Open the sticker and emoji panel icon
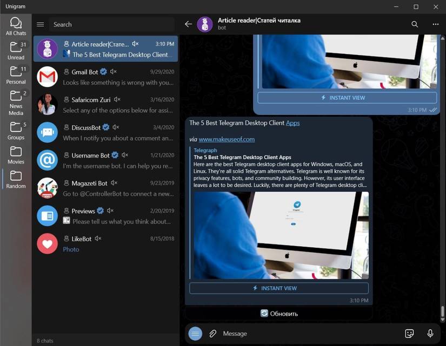Image resolution: width=446 pixels, height=346 pixels. coord(410,333)
